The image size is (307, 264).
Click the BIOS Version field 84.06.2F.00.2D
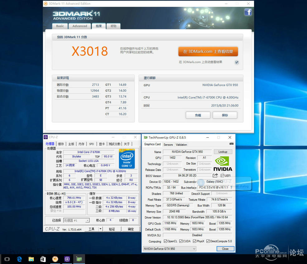pyautogui.click(x=187, y=175)
